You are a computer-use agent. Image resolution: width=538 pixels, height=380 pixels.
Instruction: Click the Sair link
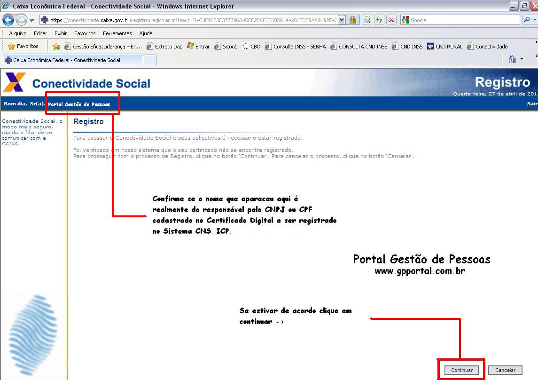[532, 103]
